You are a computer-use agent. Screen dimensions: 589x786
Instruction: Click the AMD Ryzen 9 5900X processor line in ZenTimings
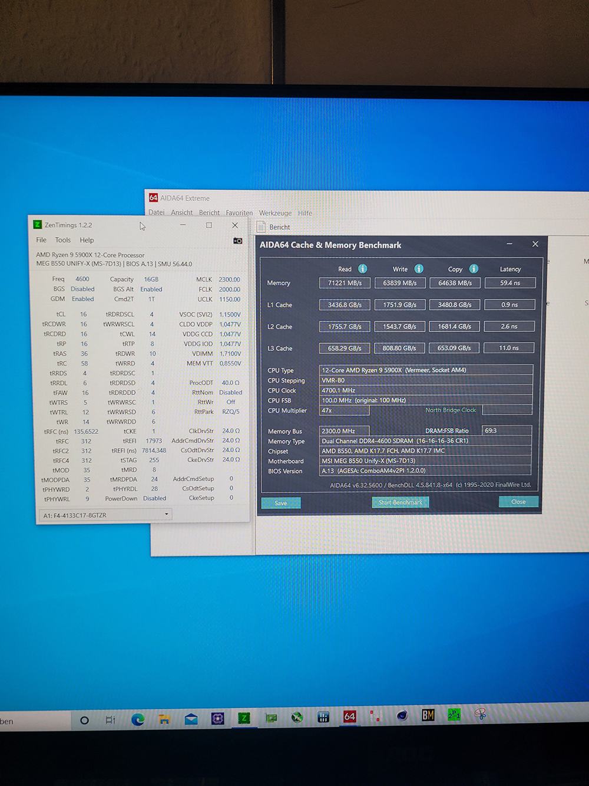coord(90,255)
